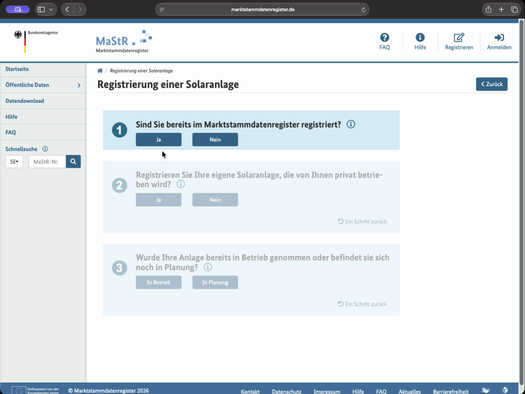Screen dimensions: 525x394
Task: Click the MaStR Marktstammdatenregister logo
Action: click(x=124, y=42)
